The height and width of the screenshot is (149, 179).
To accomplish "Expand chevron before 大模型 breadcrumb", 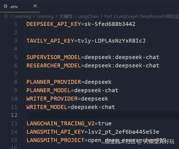I will (56, 16).
